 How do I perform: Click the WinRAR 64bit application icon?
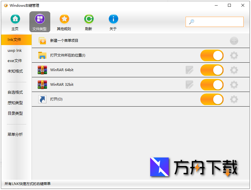coord(42,70)
